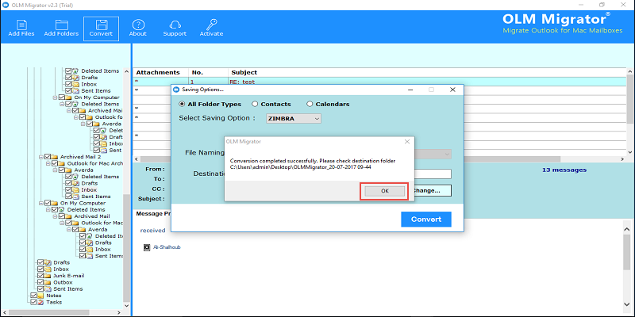This screenshot has width=635, height=317.
Task: Click the folder tree vertical scrollbar thumb
Action: pos(127,246)
